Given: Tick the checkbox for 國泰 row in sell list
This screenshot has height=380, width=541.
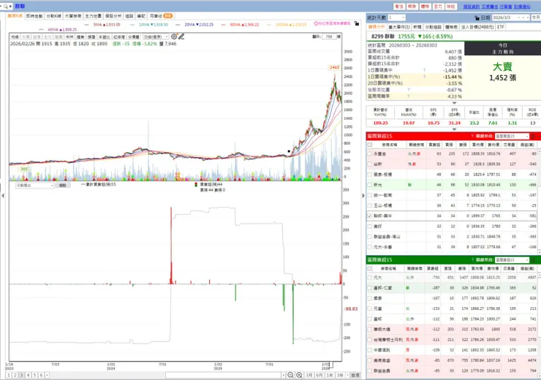Looking at the screenshot, I should click(x=369, y=298).
